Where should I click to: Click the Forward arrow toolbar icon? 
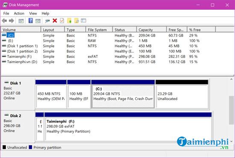pos(12,20)
